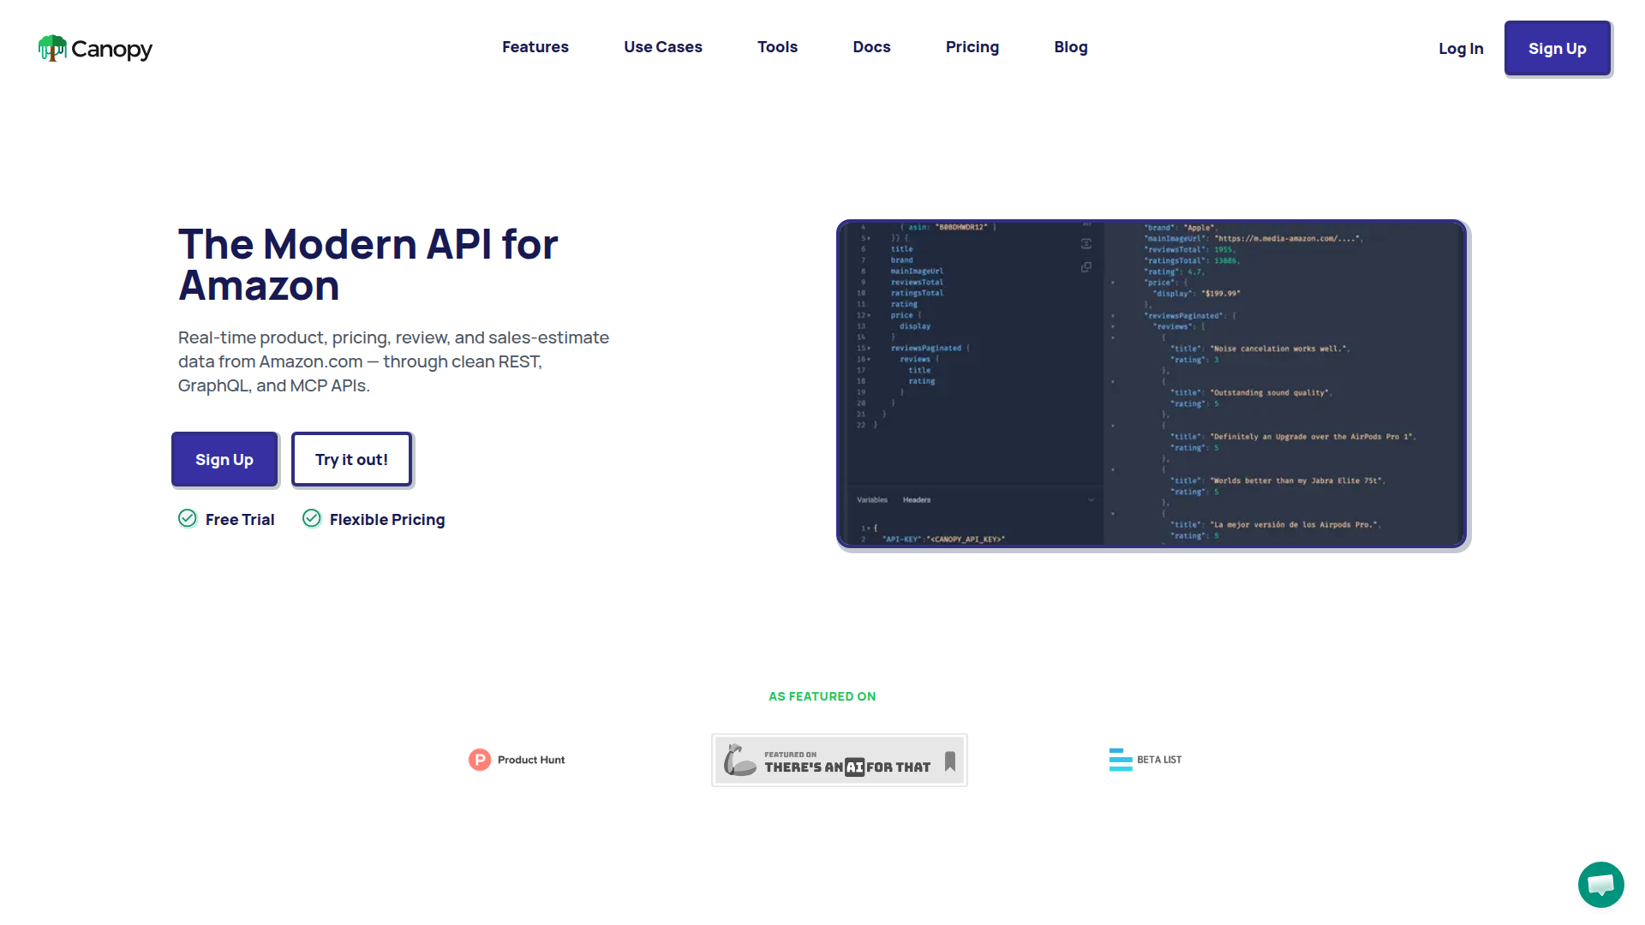1645x925 pixels.
Task: Click the header Sign Up button
Action: pos(1558,49)
